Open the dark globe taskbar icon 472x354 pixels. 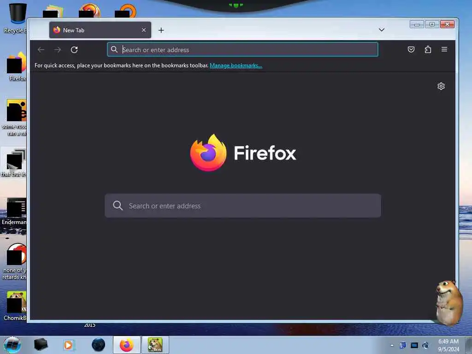pyautogui.click(x=99, y=345)
